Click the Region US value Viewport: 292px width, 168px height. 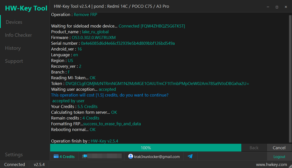click(70, 60)
